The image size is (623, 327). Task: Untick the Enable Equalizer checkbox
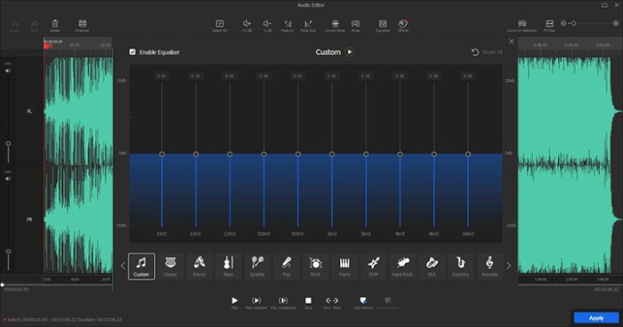click(133, 52)
